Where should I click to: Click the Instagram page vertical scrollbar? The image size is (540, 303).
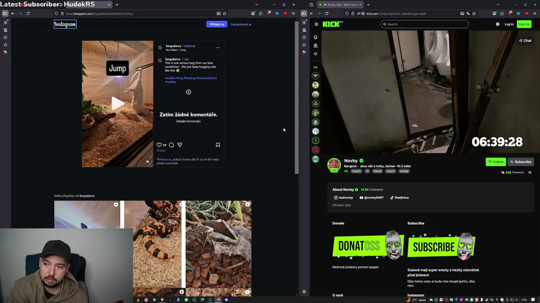tap(297, 97)
